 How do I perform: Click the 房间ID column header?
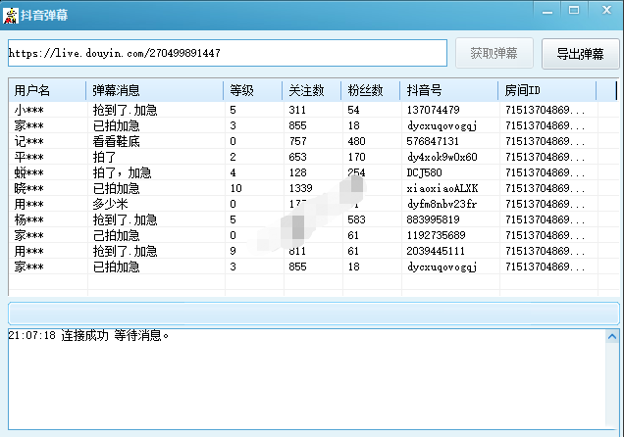546,90
